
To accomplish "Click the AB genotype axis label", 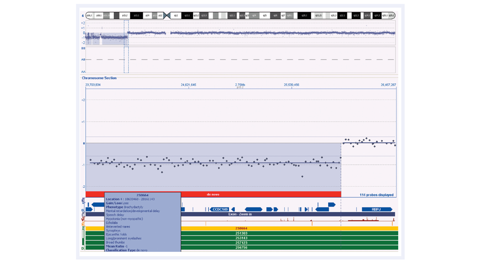I will (83, 59).
